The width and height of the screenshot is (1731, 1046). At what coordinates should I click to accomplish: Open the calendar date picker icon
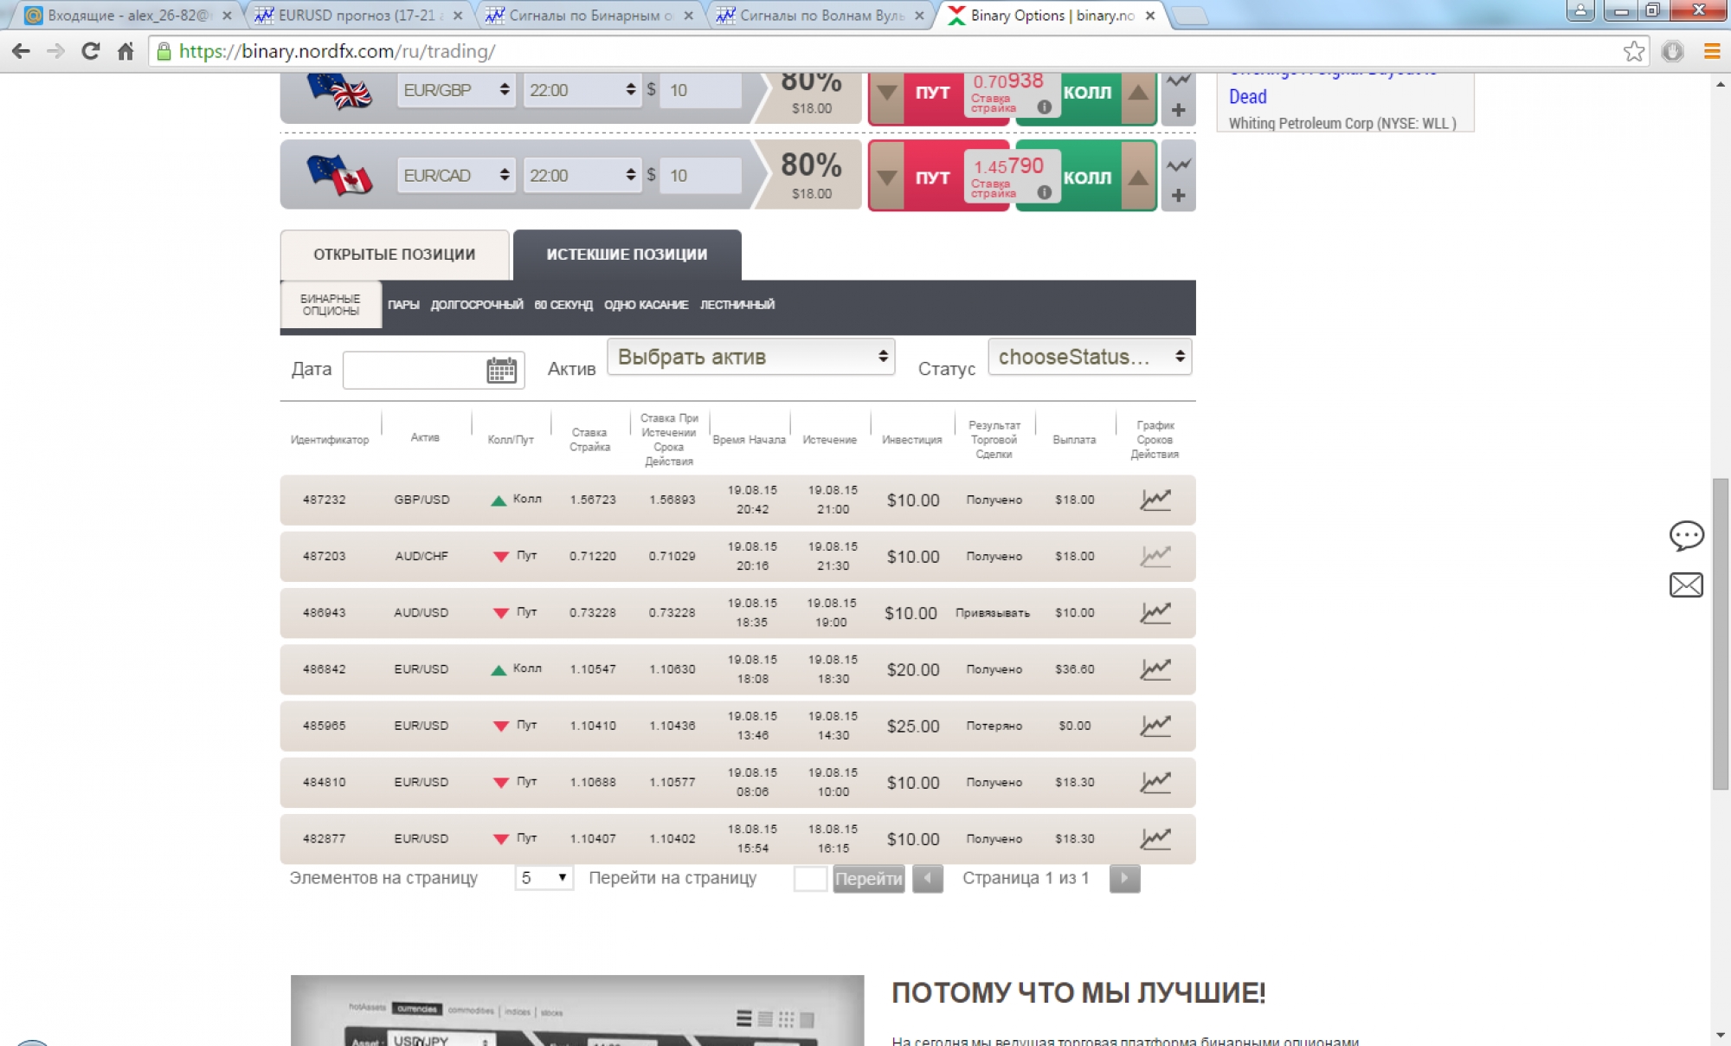click(x=501, y=370)
